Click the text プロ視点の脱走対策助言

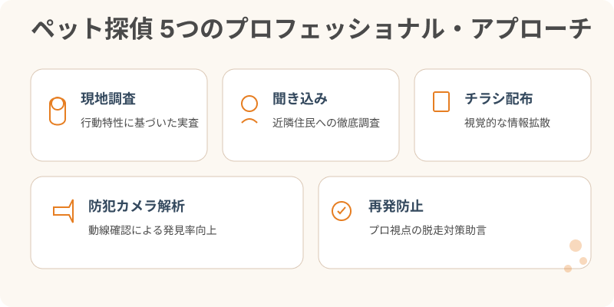coord(427,230)
